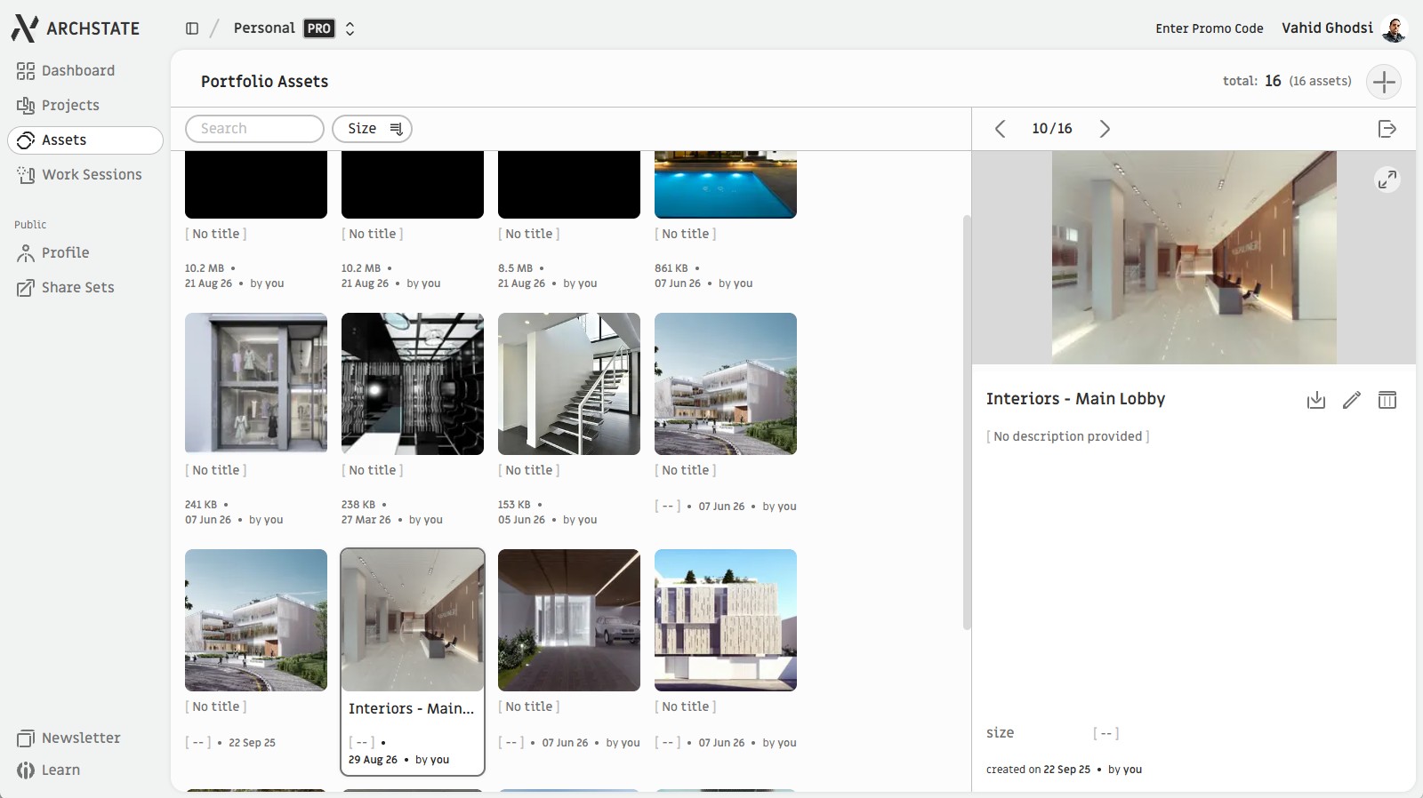Click the Projects icon in sidebar
This screenshot has width=1423, height=798.
coord(26,106)
